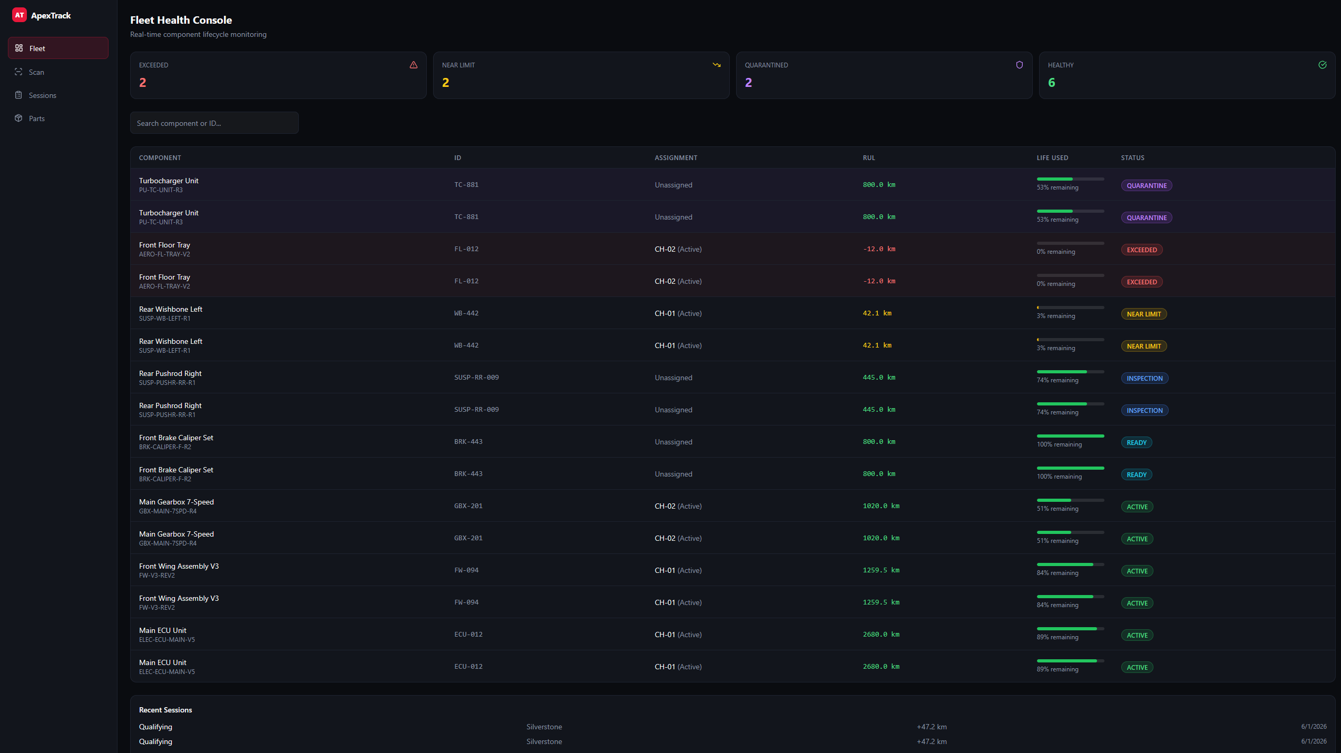Sort by the RUL column header
1341x753 pixels.
(869, 157)
